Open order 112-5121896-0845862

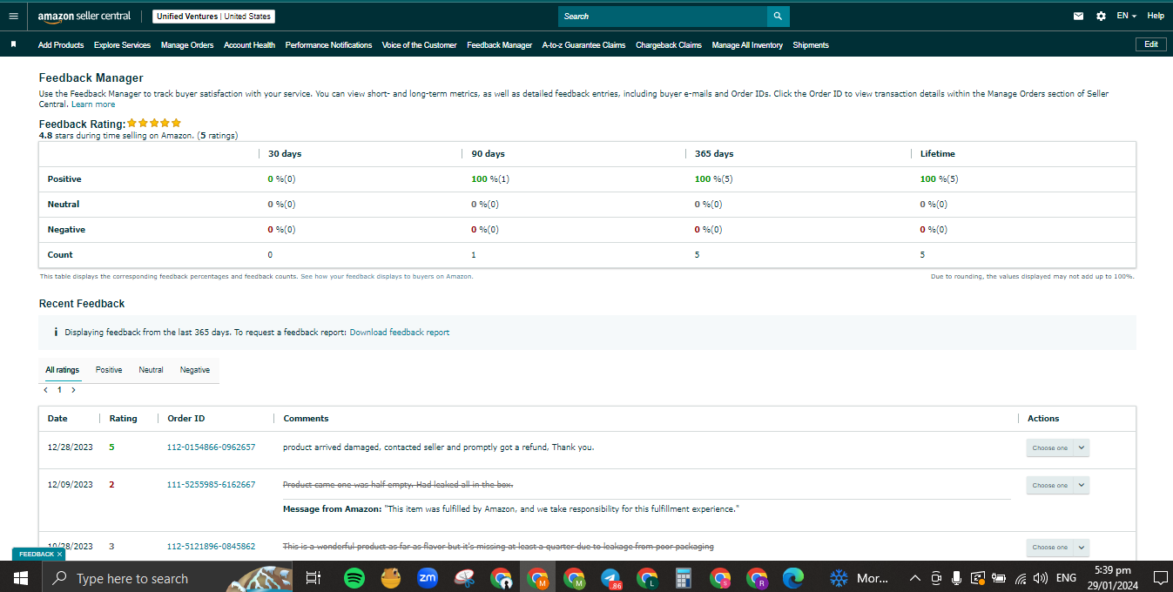pyautogui.click(x=211, y=547)
